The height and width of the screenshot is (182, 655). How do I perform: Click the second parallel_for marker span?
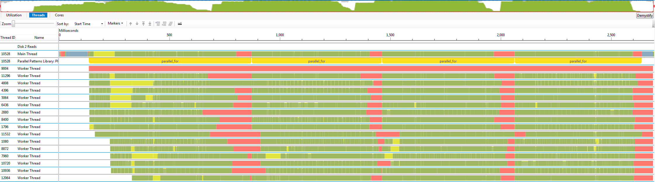pyautogui.click(x=317, y=61)
